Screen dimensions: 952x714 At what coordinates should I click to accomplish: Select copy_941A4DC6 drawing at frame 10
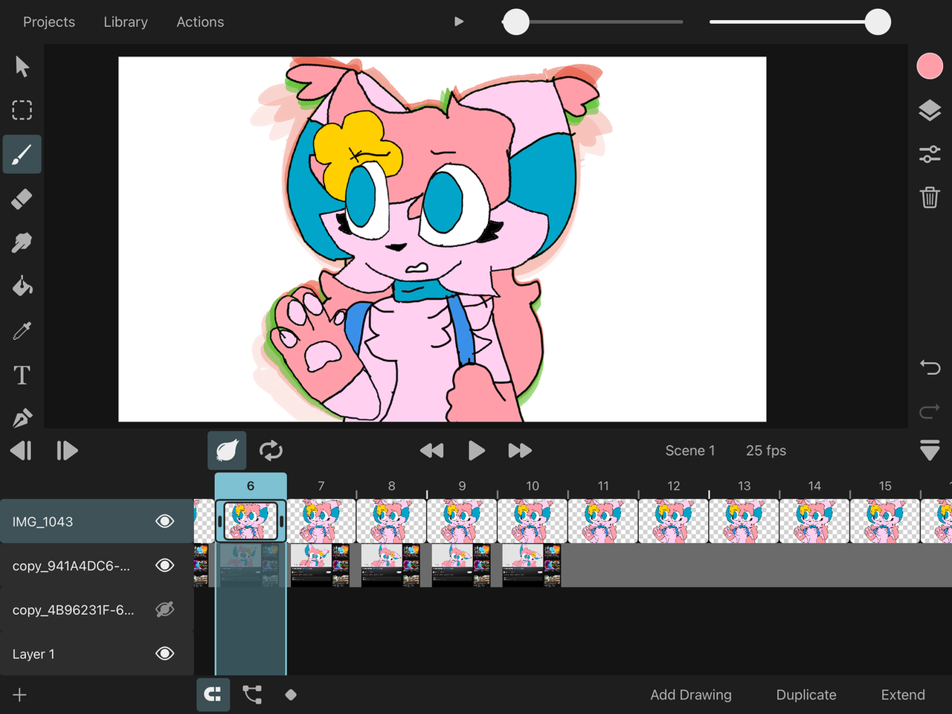point(532,565)
